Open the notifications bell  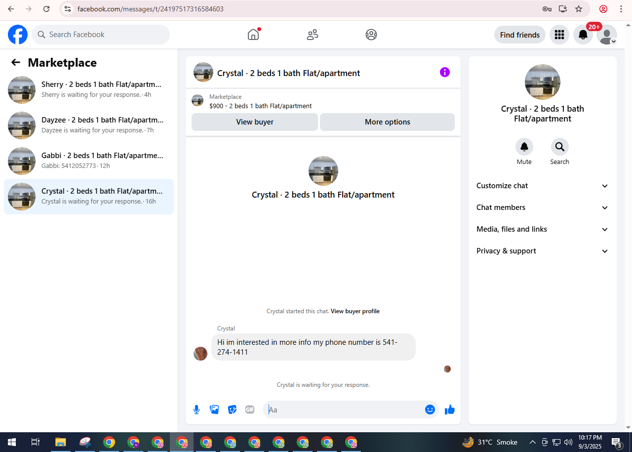tap(583, 35)
